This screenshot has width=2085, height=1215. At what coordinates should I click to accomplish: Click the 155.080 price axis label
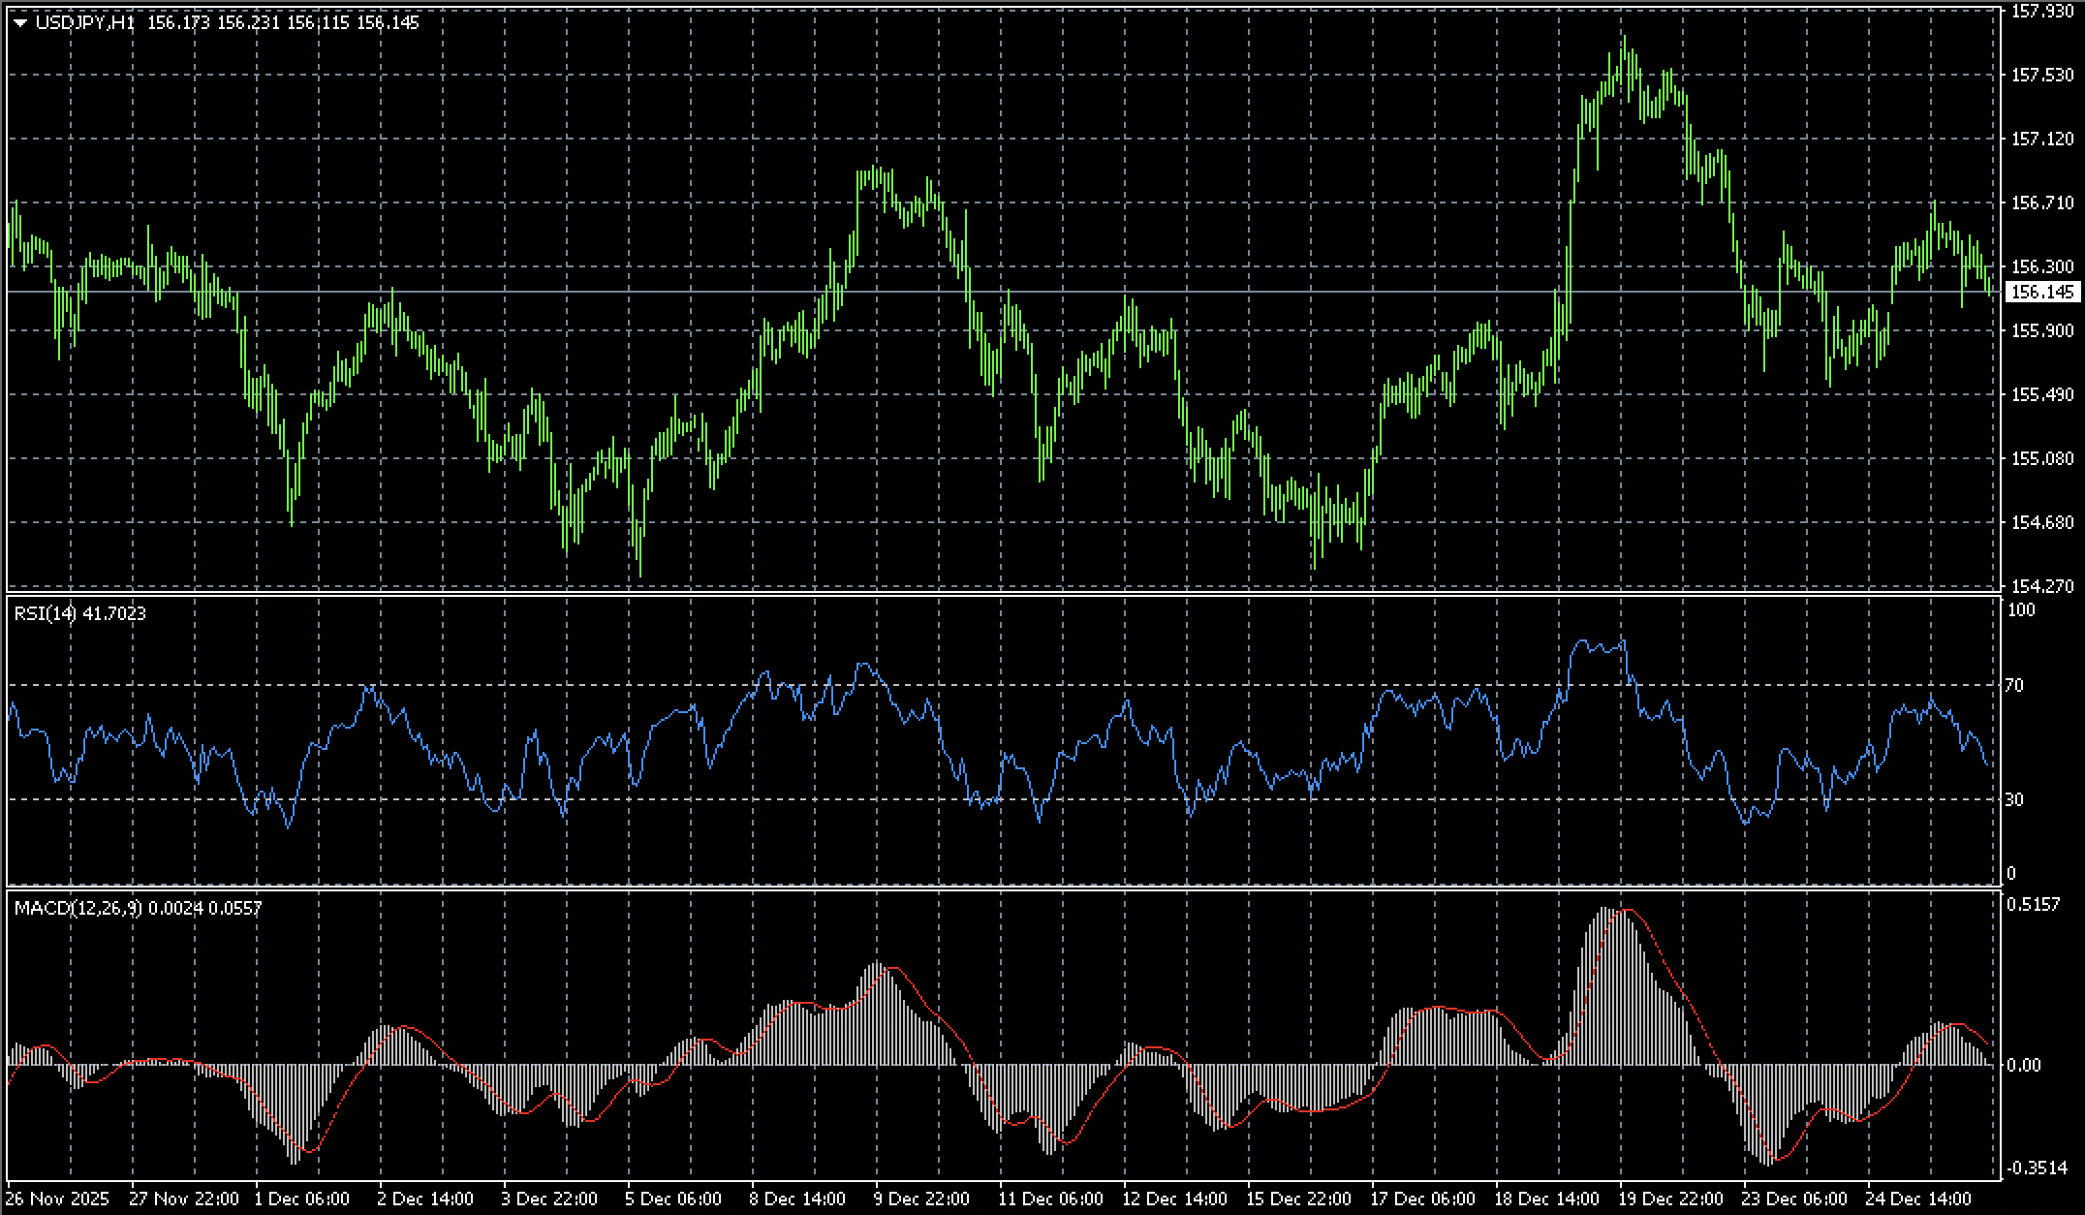click(2042, 458)
